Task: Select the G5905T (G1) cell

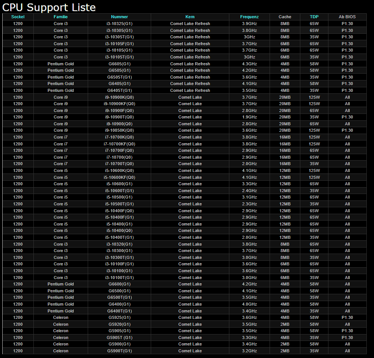Action: [119, 337]
